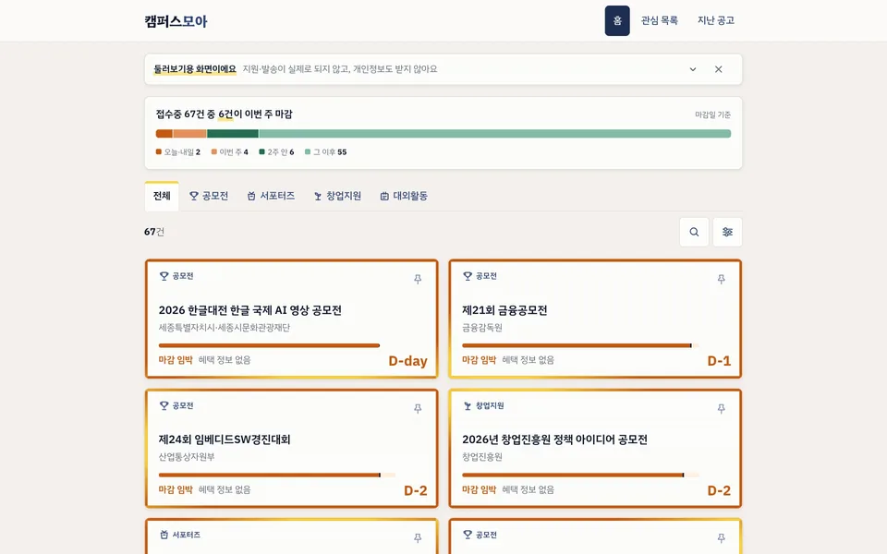Image resolution: width=887 pixels, height=554 pixels.
Task: Pin the 2026년 창업진흥원 정책 아이디어 공모전 card
Action: 722,409
